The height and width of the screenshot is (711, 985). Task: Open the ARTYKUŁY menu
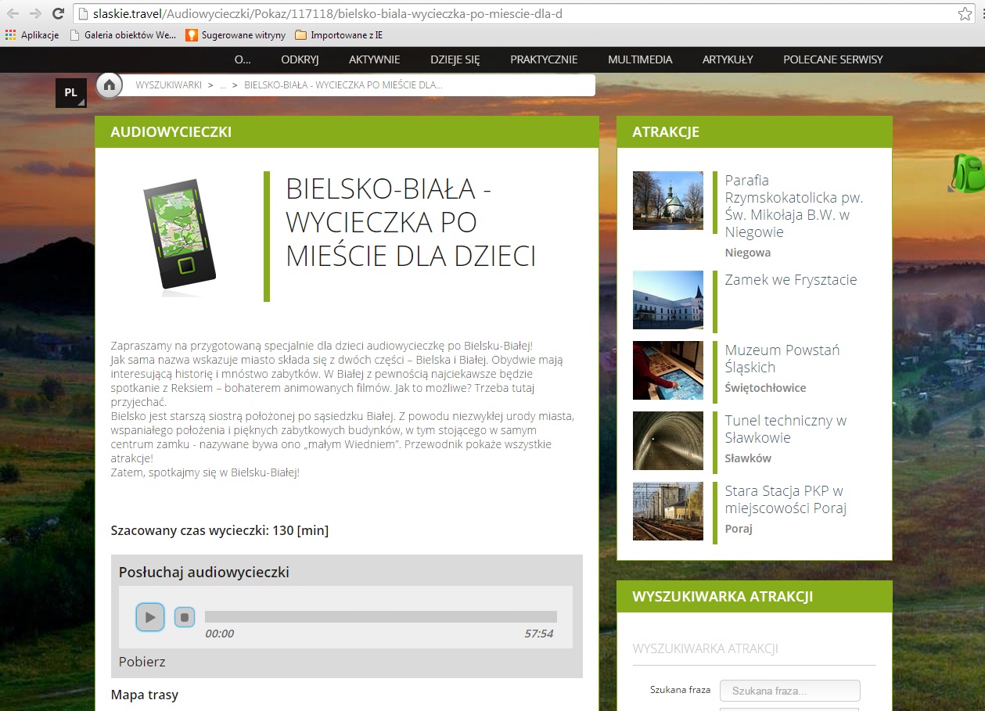click(x=728, y=59)
